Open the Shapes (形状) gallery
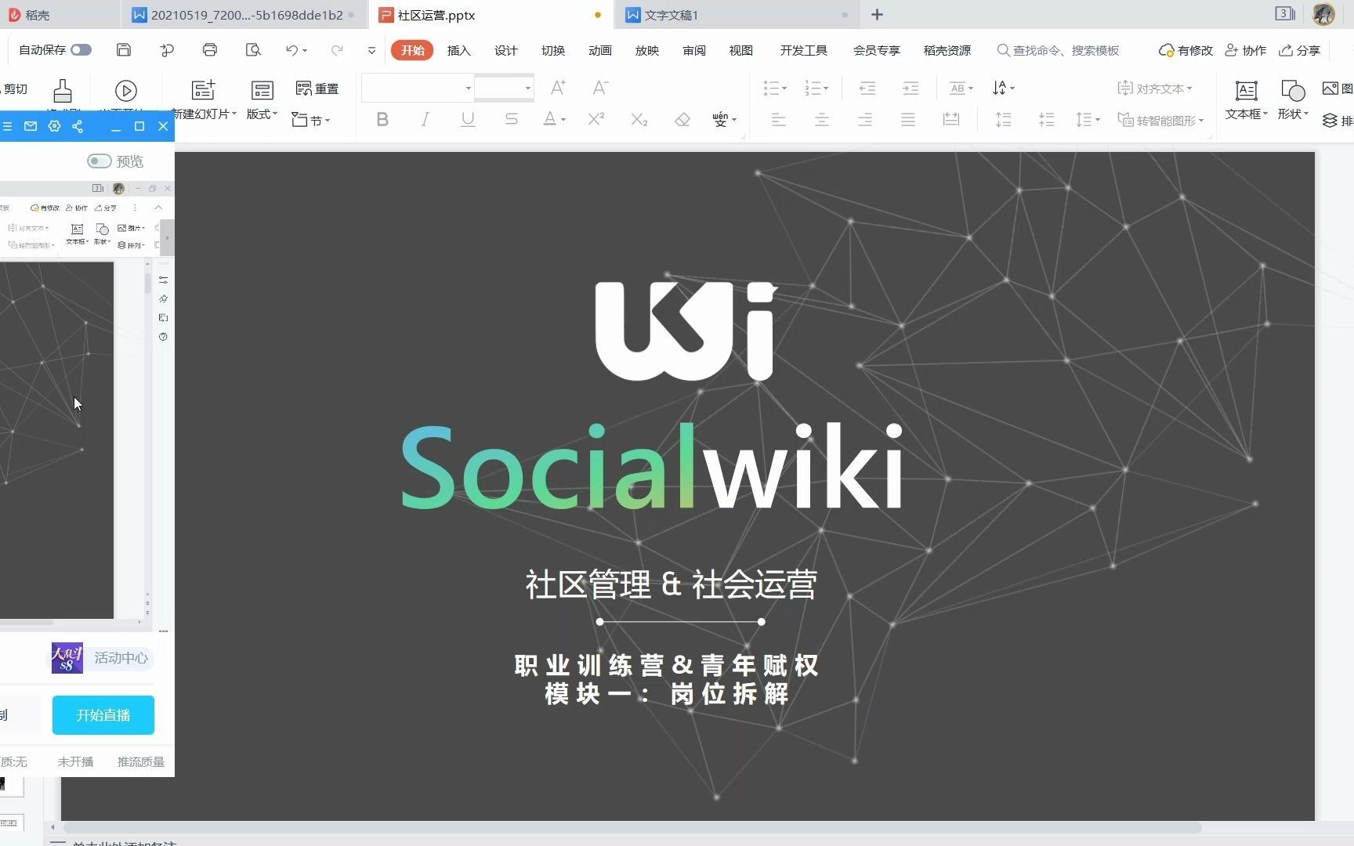This screenshot has width=1354, height=846. (1292, 99)
